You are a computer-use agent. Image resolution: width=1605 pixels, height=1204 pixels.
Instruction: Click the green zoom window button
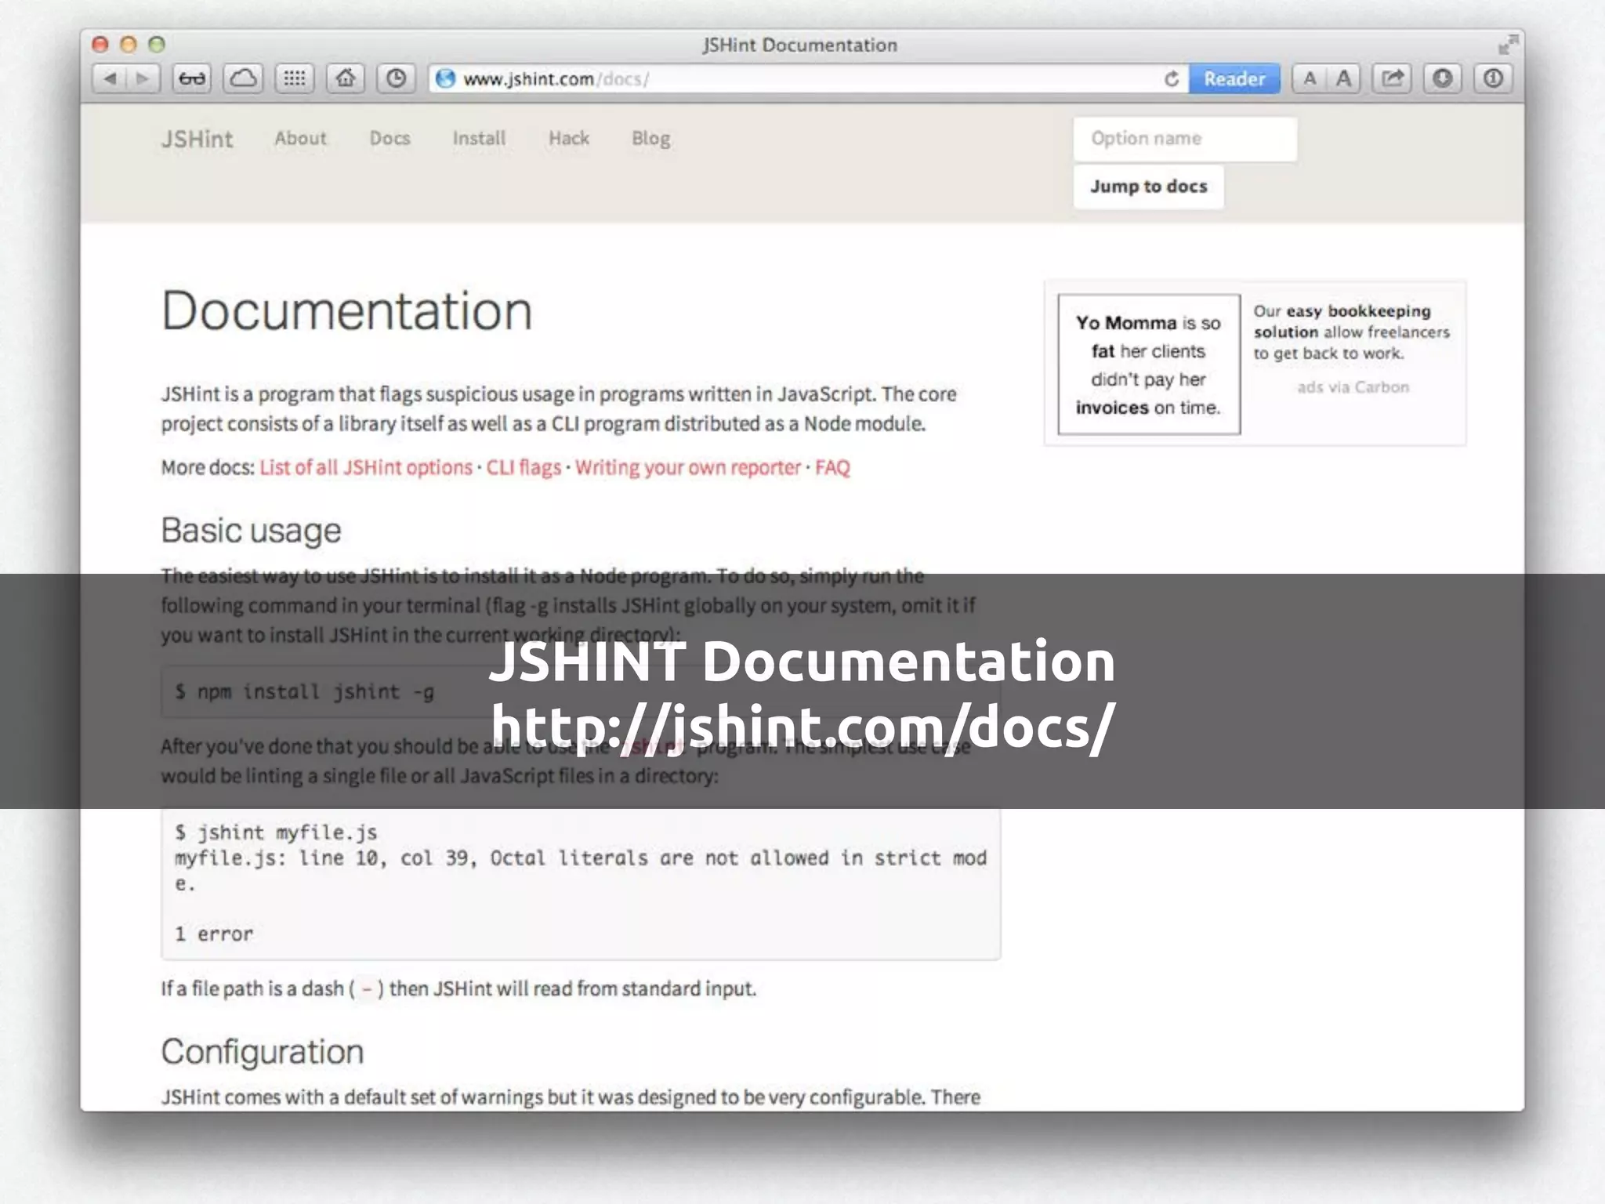click(157, 44)
